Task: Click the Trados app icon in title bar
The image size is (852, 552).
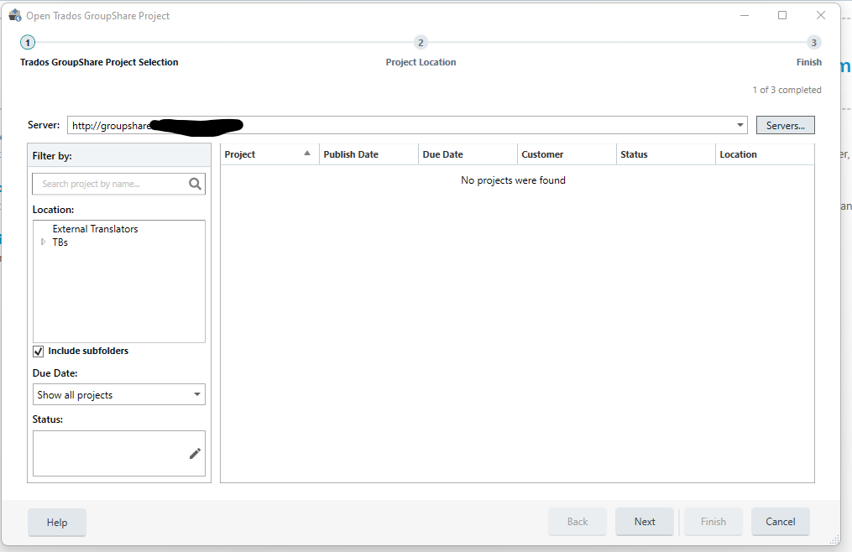Action: pyautogui.click(x=15, y=15)
